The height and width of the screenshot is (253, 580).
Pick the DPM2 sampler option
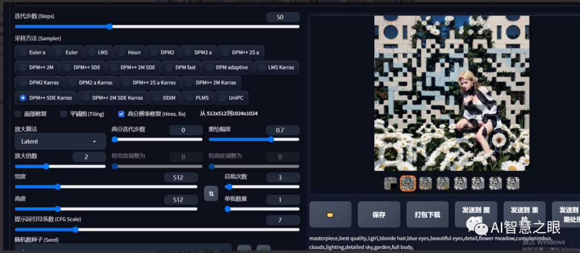pos(163,53)
